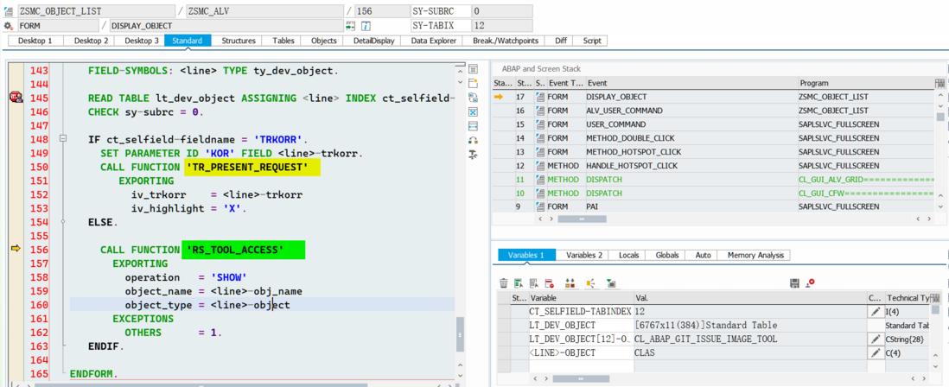Click the new tool icon beside the editor

tap(474, 83)
